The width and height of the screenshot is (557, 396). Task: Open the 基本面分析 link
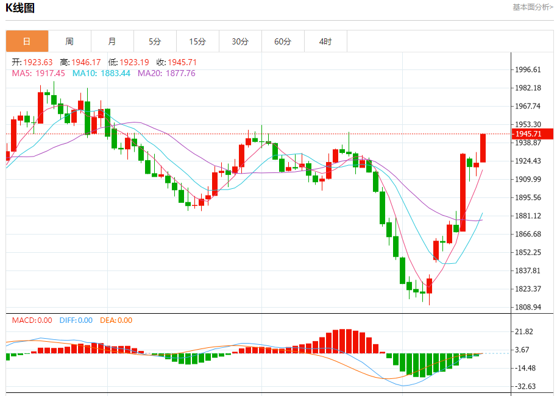point(533,7)
